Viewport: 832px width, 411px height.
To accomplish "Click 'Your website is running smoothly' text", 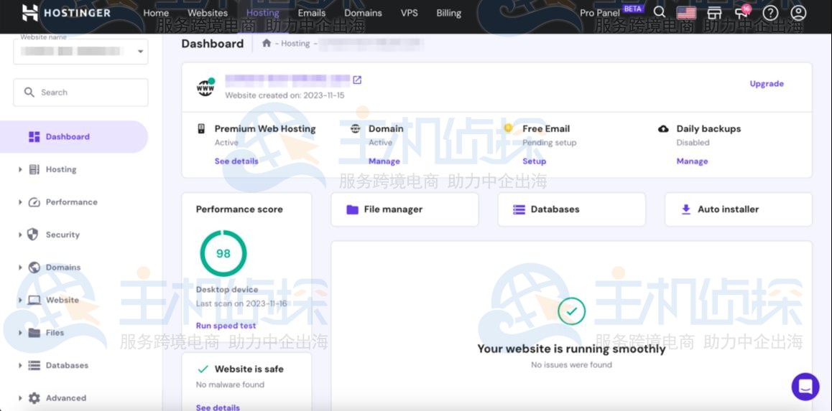I will pos(571,349).
